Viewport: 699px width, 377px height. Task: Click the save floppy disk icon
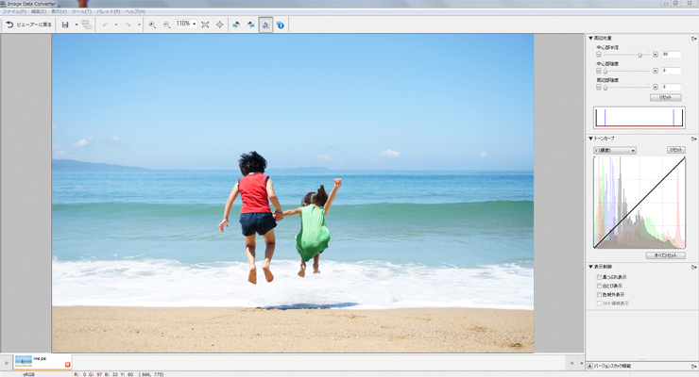point(65,25)
